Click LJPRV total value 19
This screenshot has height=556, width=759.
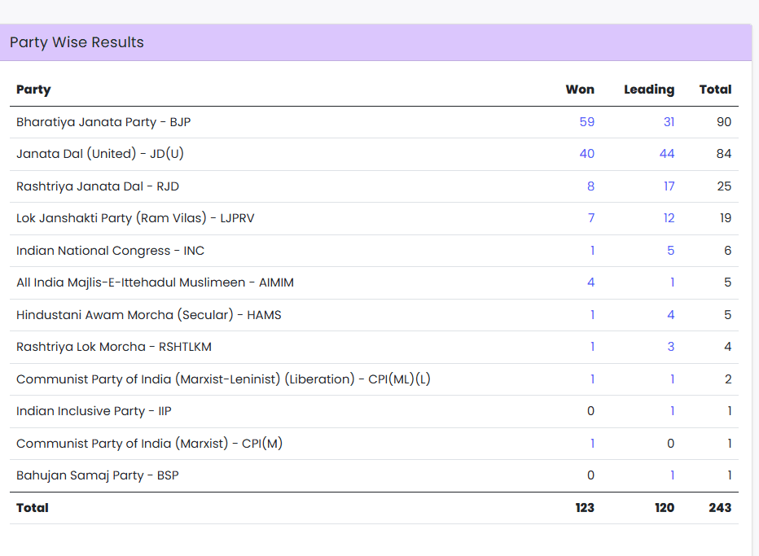[x=726, y=218]
